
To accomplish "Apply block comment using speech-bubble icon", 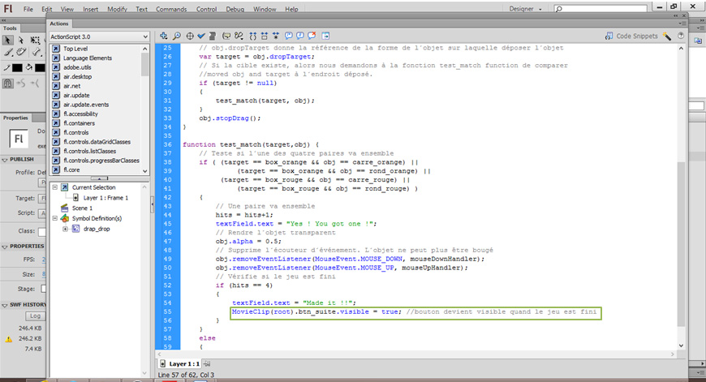I will (288, 36).
